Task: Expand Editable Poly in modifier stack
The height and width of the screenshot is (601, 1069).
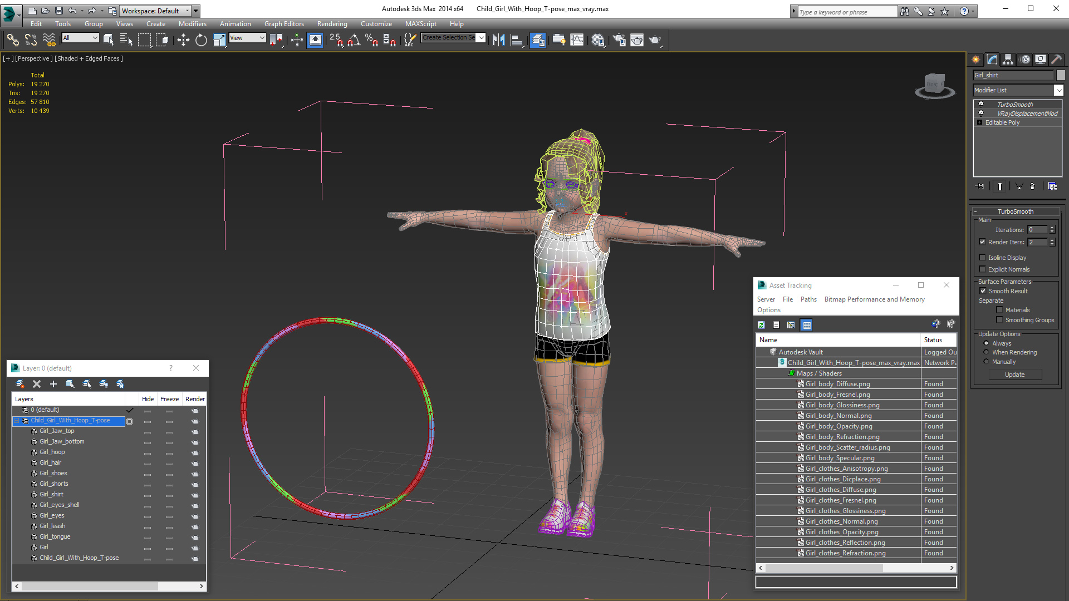Action: click(980, 122)
